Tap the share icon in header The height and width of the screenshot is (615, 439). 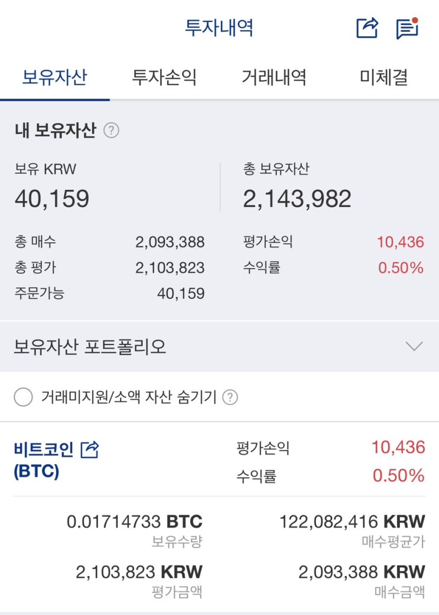click(x=367, y=28)
